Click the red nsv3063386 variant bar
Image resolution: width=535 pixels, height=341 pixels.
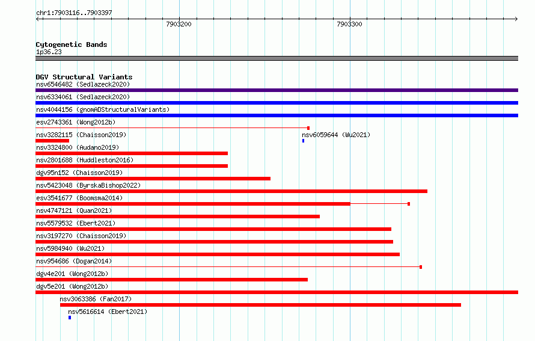(261, 305)
